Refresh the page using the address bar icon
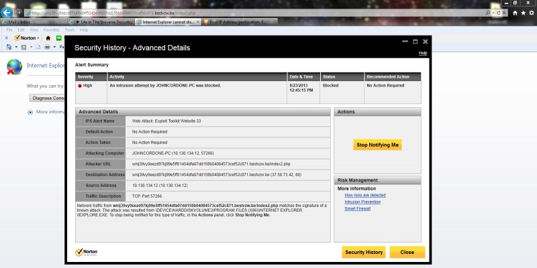The image size is (537, 268). click(x=499, y=13)
